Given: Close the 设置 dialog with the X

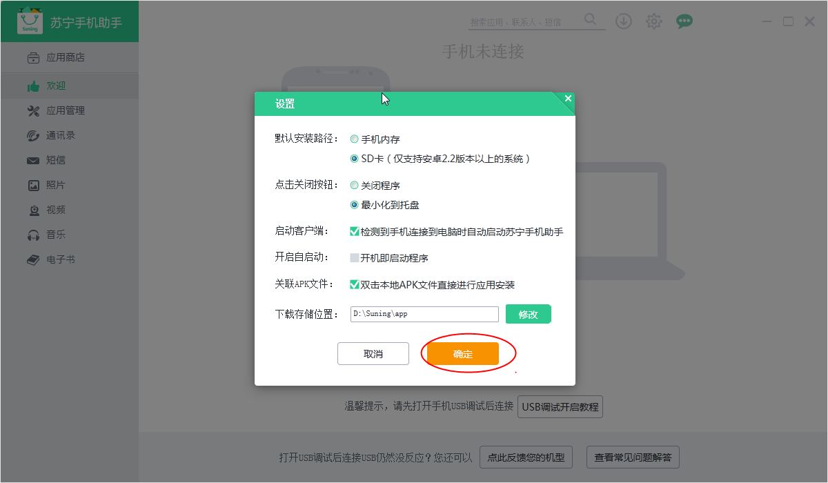Looking at the screenshot, I should [x=568, y=99].
